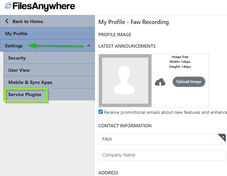Open Security settings

(x=49, y=58)
